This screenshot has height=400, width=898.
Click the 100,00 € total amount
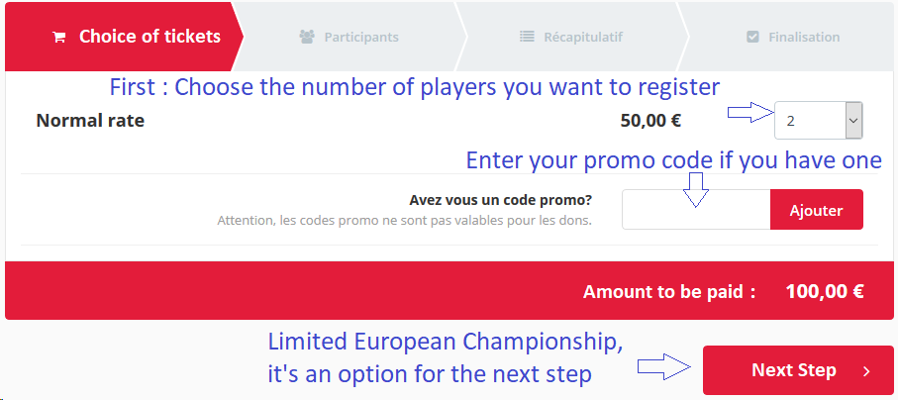(x=825, y=292)
